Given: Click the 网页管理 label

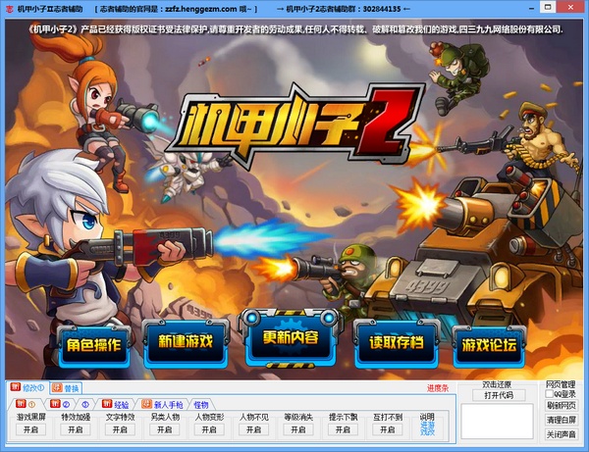Looking at the screenshot, I should click(561, 384).
